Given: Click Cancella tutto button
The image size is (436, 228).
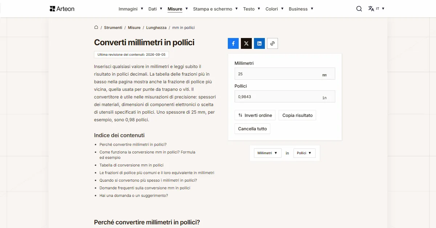Looking at the screenshot, I should click(x=253, y=129).
